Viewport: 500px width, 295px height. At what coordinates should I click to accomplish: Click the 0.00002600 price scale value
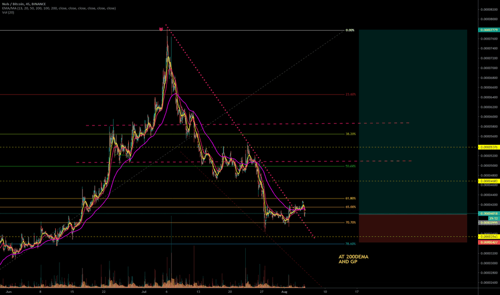coord(489,283)
